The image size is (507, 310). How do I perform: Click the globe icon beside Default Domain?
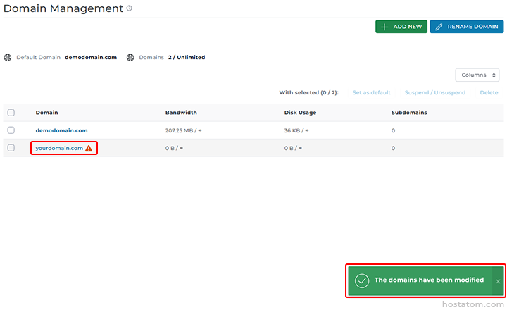coord(8,57)
